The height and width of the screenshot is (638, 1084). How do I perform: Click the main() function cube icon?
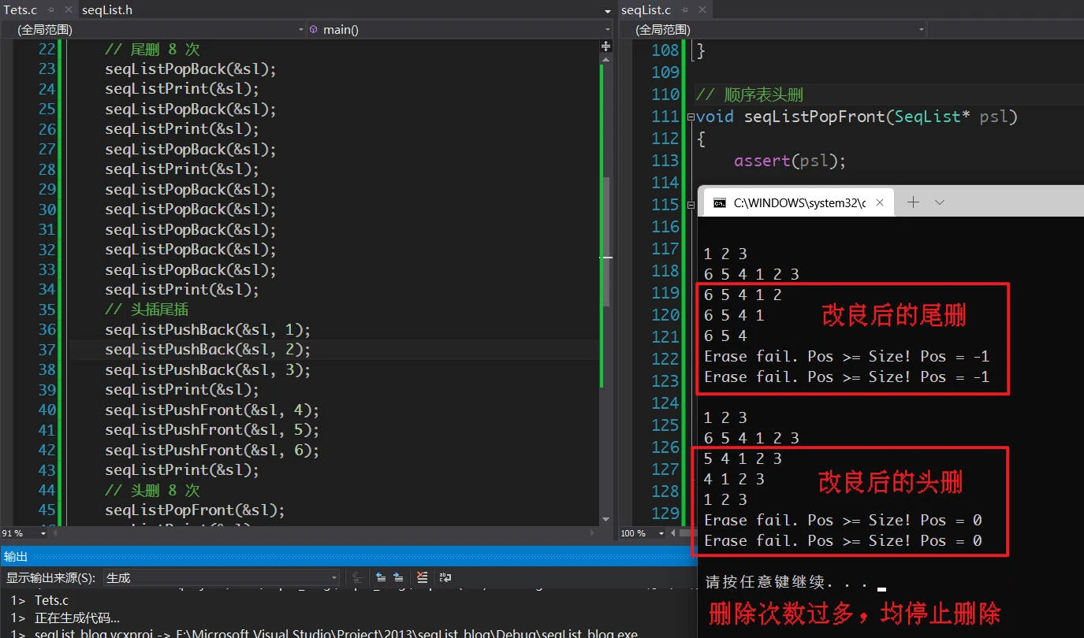point(314,29)
